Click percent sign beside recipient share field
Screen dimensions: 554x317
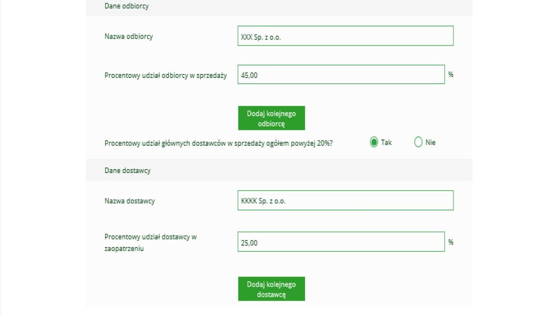pyautogui.click(x=451, y=74)
